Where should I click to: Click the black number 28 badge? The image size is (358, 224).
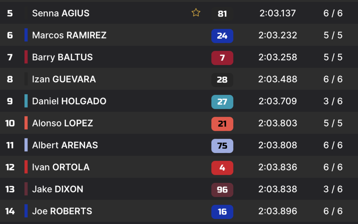222,80
